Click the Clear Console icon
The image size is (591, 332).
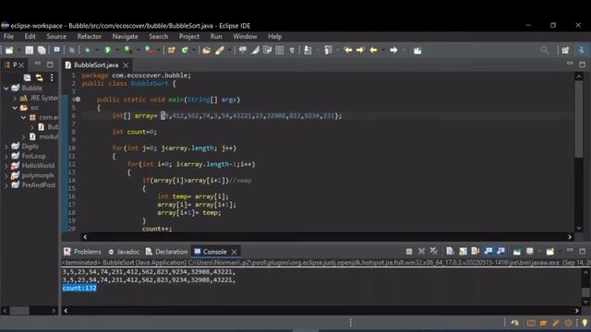click(x=450, y=251)
